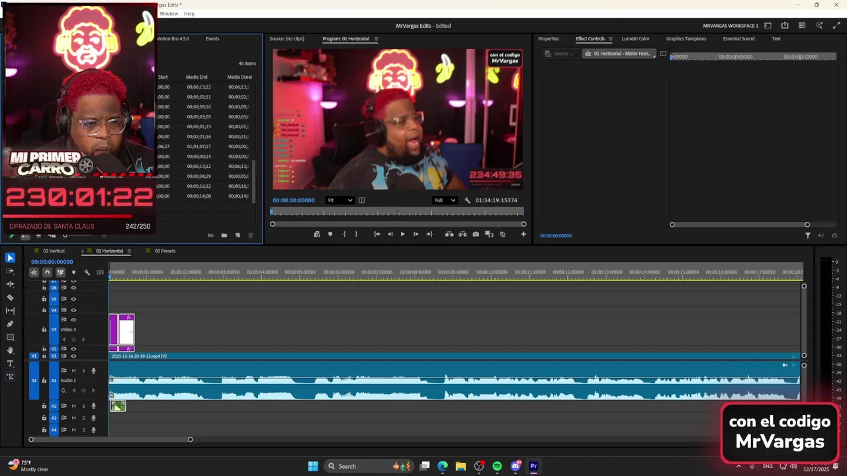Select the Track Select Forward tool
This screenshot has height=476, width=847.
coord(10,271)
